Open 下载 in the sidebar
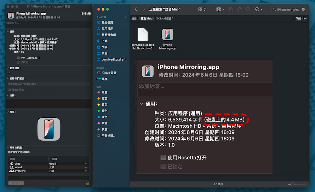Viewport: 315px width, 192px height. pyautogui.click(x=104, y=41)
